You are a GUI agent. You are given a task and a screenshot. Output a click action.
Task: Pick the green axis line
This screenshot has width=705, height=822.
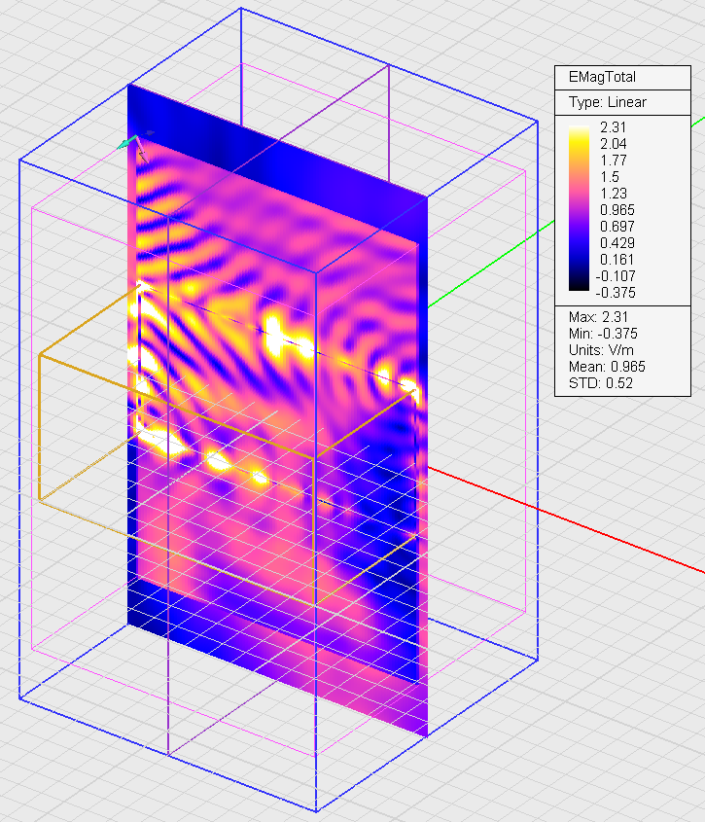click(x=493, y=264)
